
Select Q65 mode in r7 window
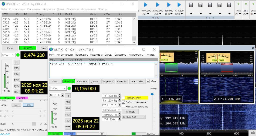[x=16, y=86]
